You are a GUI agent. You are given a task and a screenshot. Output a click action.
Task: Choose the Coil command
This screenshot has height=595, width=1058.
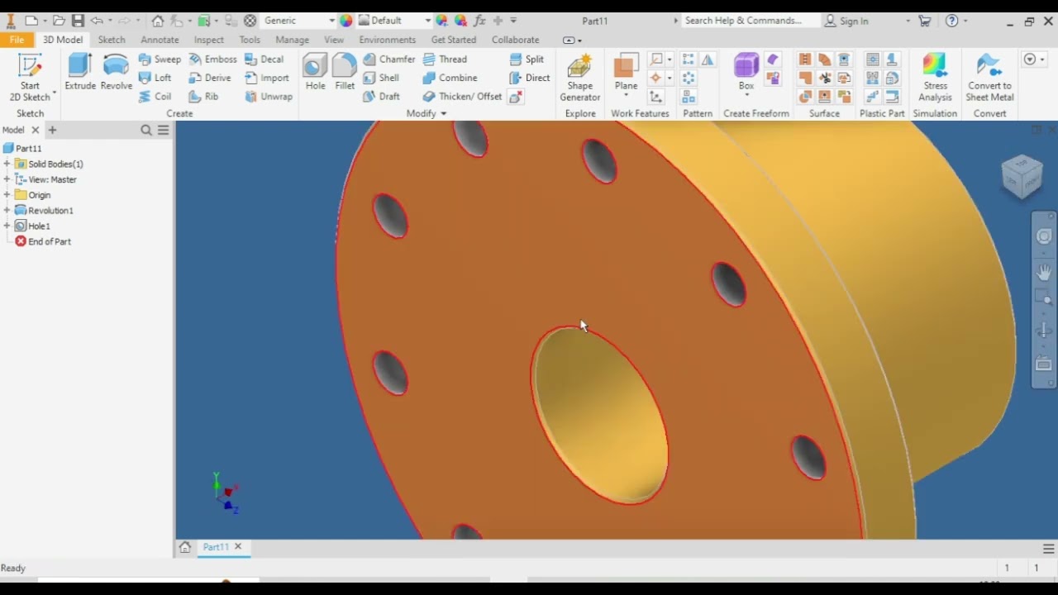pos(155,97)
